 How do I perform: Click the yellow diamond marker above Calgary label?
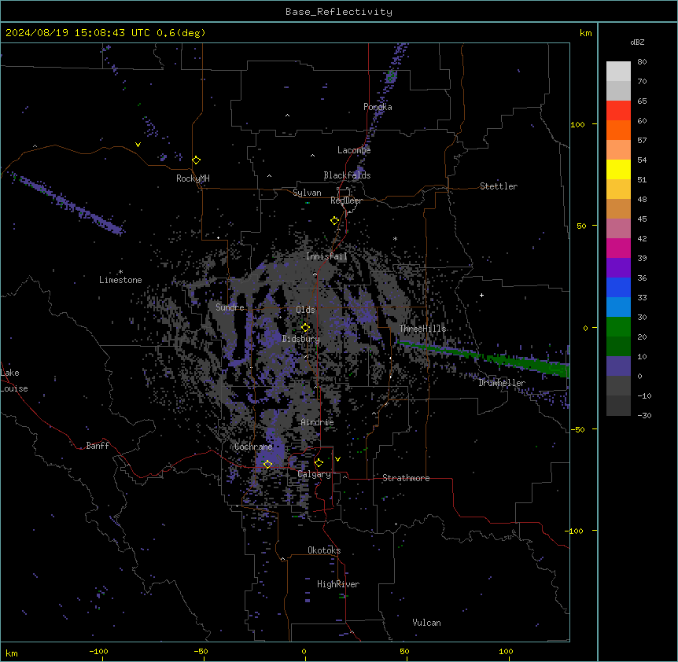(319, 463)
